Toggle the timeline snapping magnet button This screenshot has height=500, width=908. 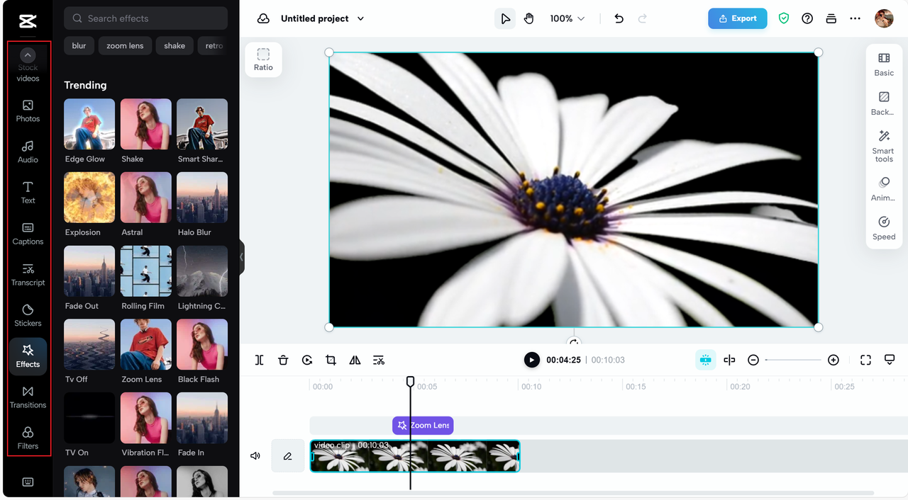(x=705, y=360)
